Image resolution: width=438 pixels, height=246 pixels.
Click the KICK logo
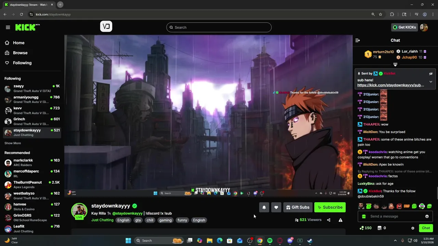(27, 27)
